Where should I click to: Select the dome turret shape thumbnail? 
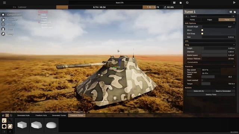52,125
